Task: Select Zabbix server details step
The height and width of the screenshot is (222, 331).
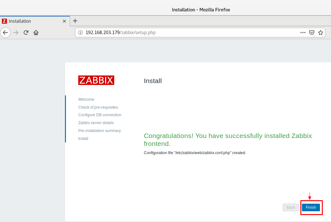Action: click(96, 123)
